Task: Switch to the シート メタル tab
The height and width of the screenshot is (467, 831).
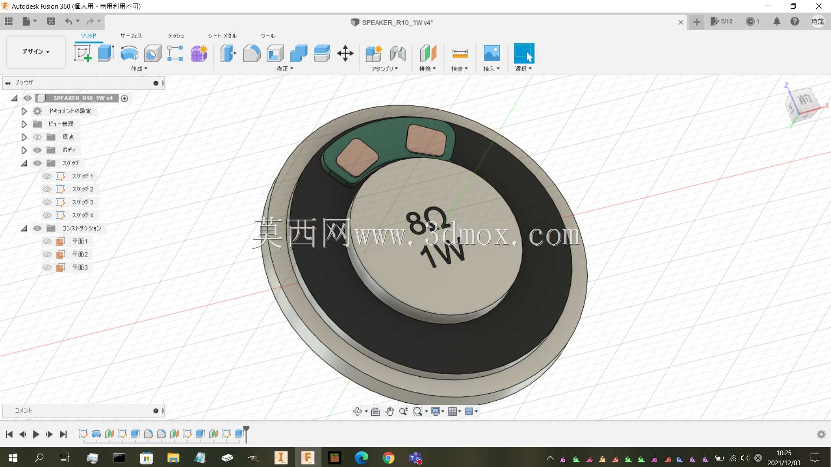Action: (x=222, y=36)
